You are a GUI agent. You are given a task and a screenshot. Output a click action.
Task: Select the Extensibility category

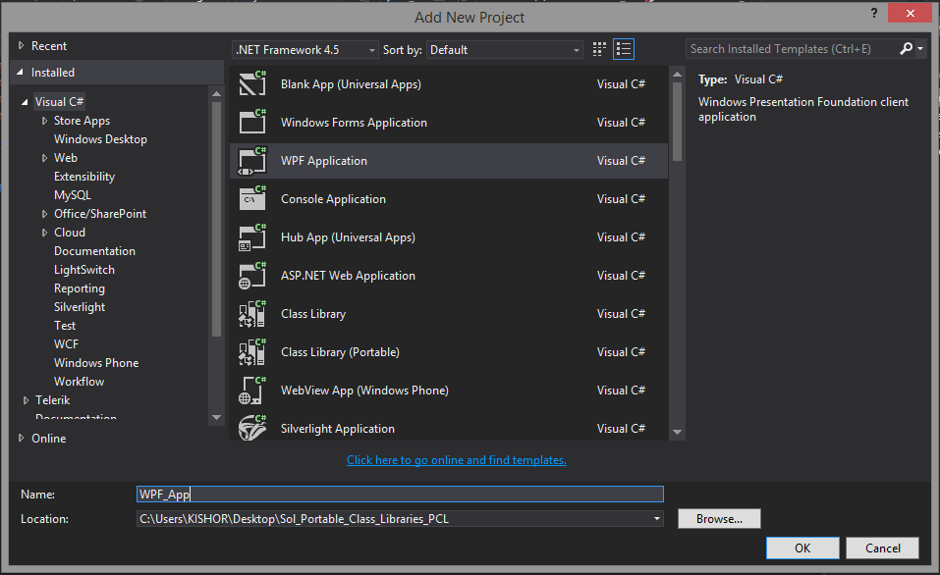pyautogui.click(x=83, y=176)
